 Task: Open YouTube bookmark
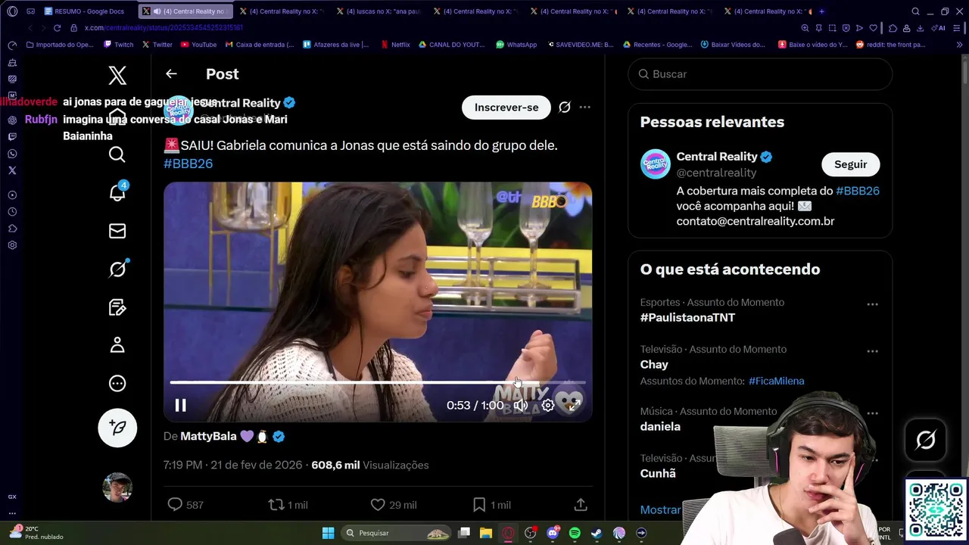click(198, 45)
